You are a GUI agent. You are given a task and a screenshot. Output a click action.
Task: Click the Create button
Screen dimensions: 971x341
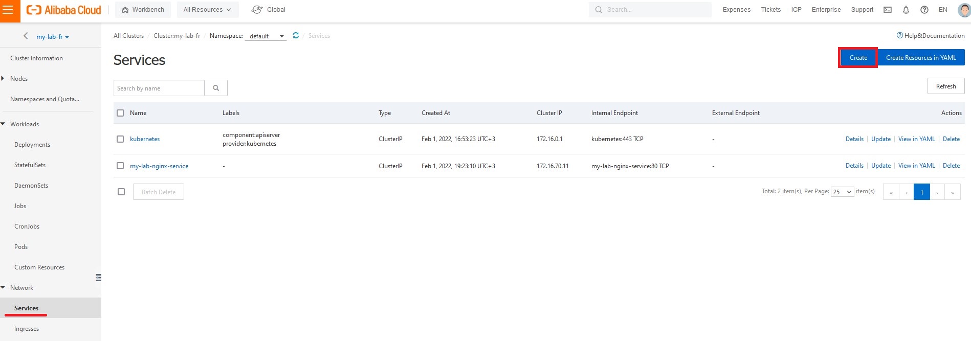[x=858, y=58]
